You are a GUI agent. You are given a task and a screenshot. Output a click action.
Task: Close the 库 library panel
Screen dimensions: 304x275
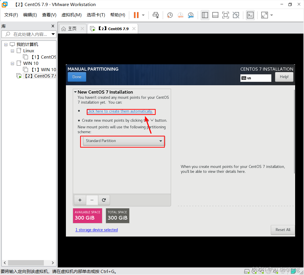pyautogui.click(x=53, y=26)
